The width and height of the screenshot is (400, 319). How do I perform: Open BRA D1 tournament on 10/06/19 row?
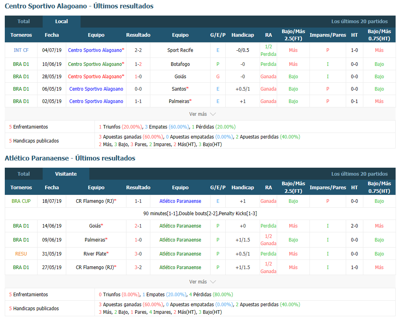[x=21, y=64]
